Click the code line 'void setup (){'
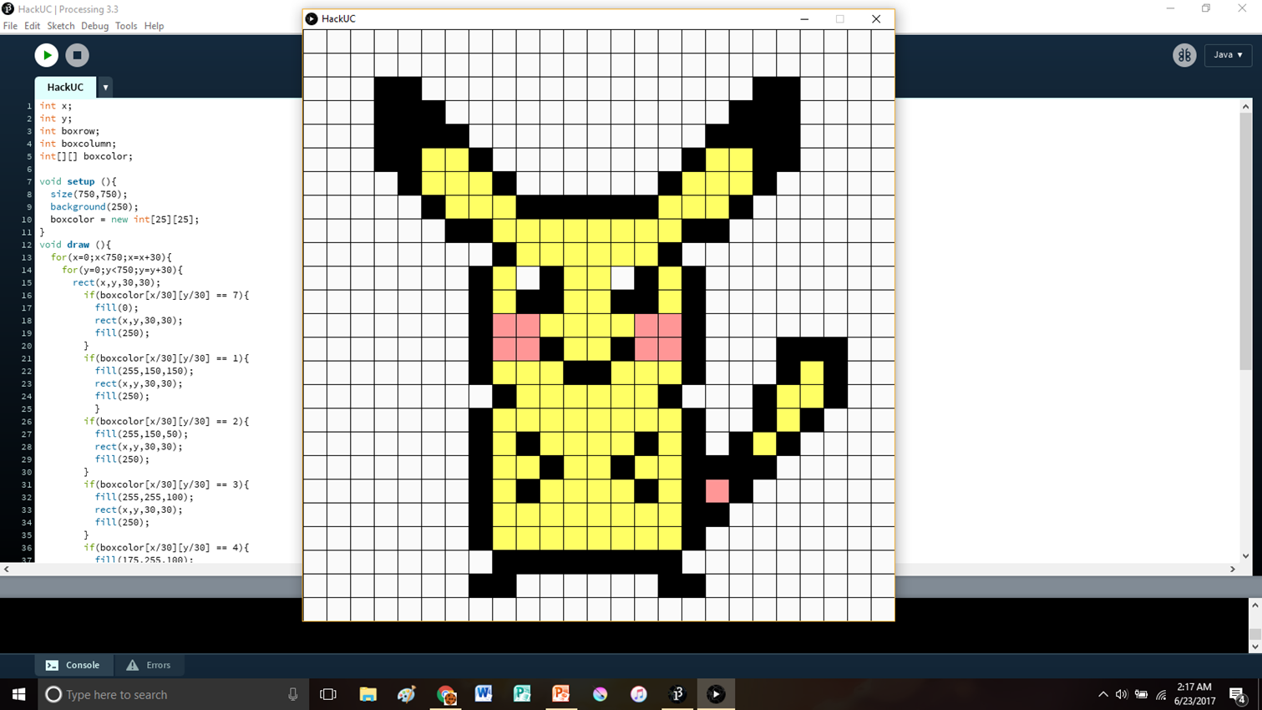The image size is (1262, 710). [x=79, y=181]
